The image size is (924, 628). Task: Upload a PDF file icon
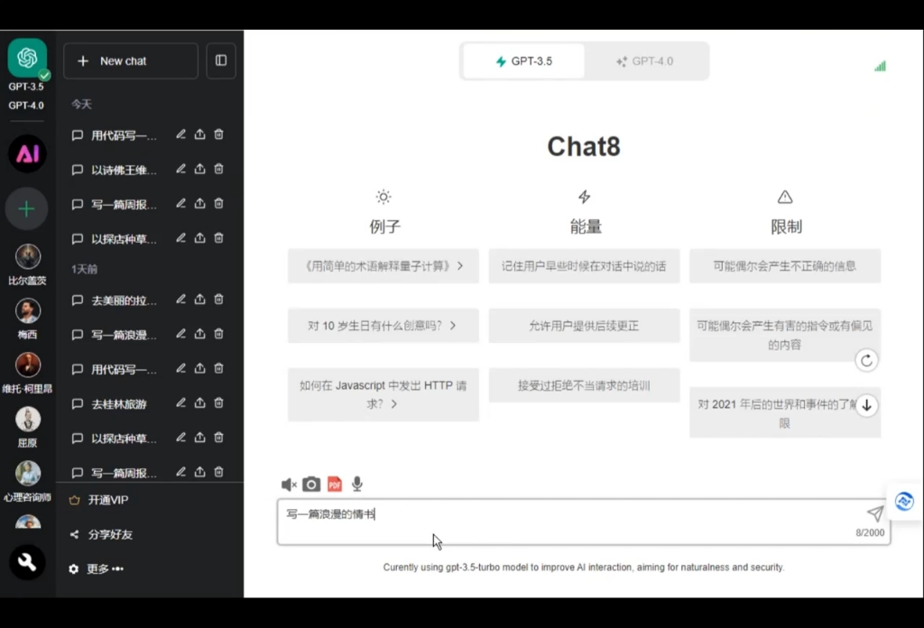335,485
